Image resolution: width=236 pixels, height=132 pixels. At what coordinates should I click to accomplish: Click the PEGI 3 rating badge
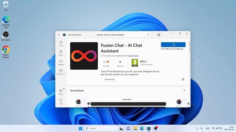coord(135,63)
